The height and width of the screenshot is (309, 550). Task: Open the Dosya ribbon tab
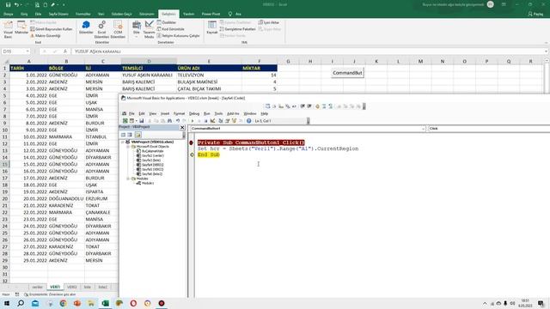click(8, 14)
